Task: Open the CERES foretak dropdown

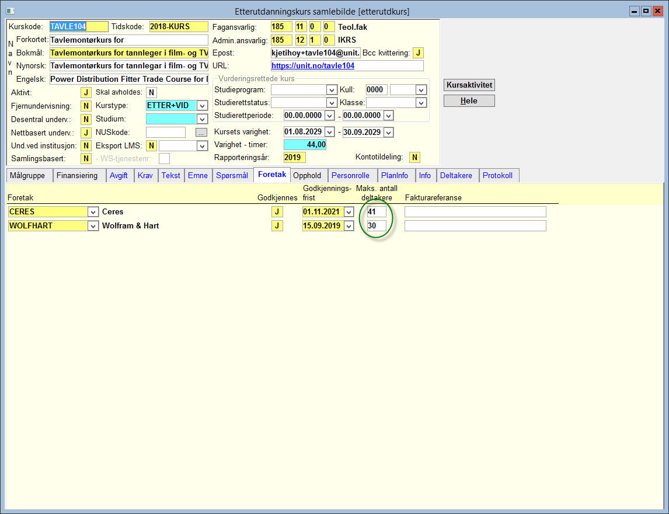Action: point(93,212)
